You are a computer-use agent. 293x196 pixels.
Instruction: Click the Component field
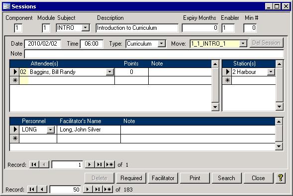click(x=18, y=28)
